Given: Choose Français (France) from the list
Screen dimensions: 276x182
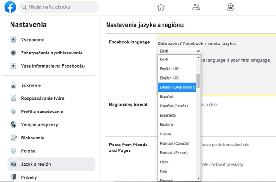Looking at the screenshot, I should [177, 153].
